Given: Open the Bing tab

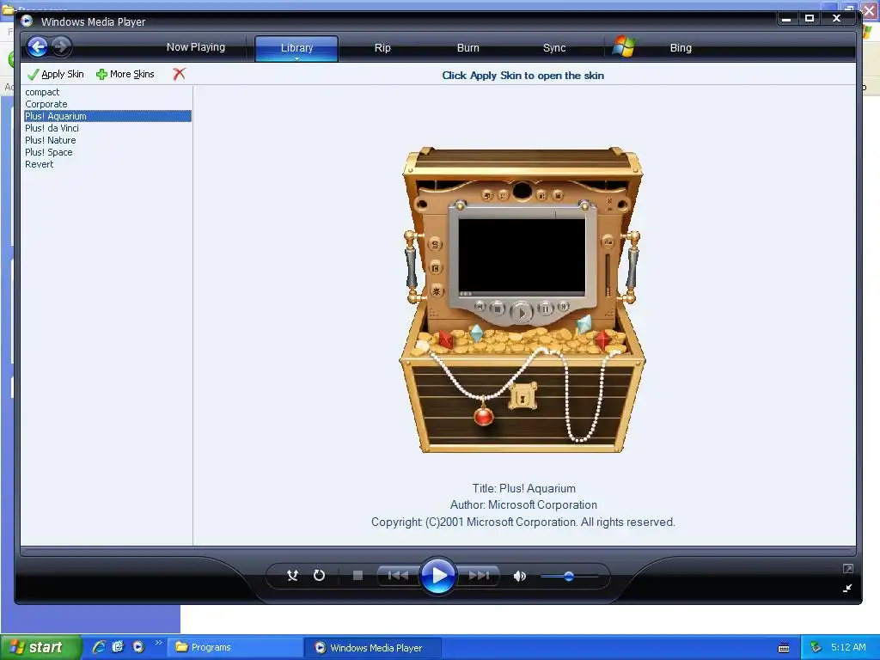Looking at the screenshot, I should (681, 48).
